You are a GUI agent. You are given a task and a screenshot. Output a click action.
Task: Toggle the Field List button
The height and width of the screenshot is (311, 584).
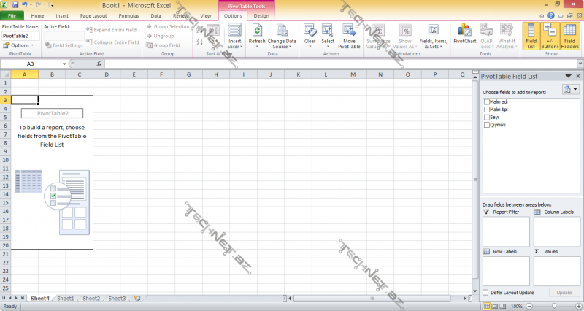pos(531,37)
